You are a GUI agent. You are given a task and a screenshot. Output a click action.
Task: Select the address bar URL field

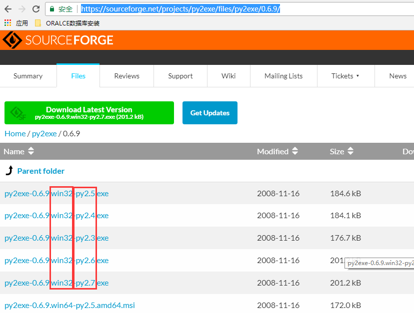coord(229,9)
